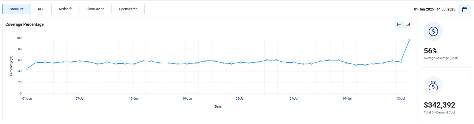The image size is (474, 124).
Task: View the ElastiCache tab
Action: tap(95, 9)
